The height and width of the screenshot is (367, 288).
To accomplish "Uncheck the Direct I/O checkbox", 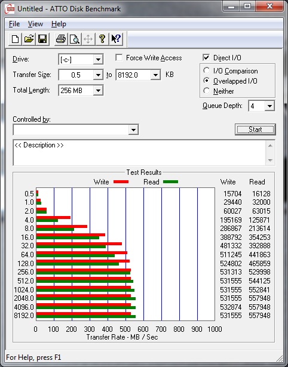I will coord(206,57).
